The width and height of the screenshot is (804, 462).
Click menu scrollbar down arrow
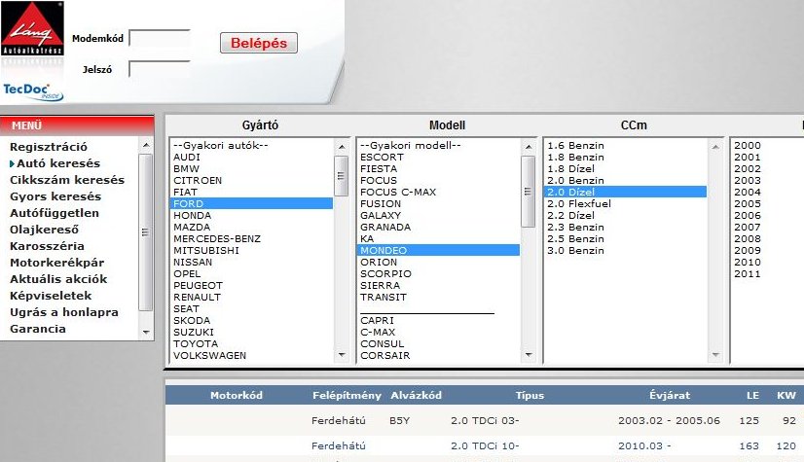[x=146, y=333]
